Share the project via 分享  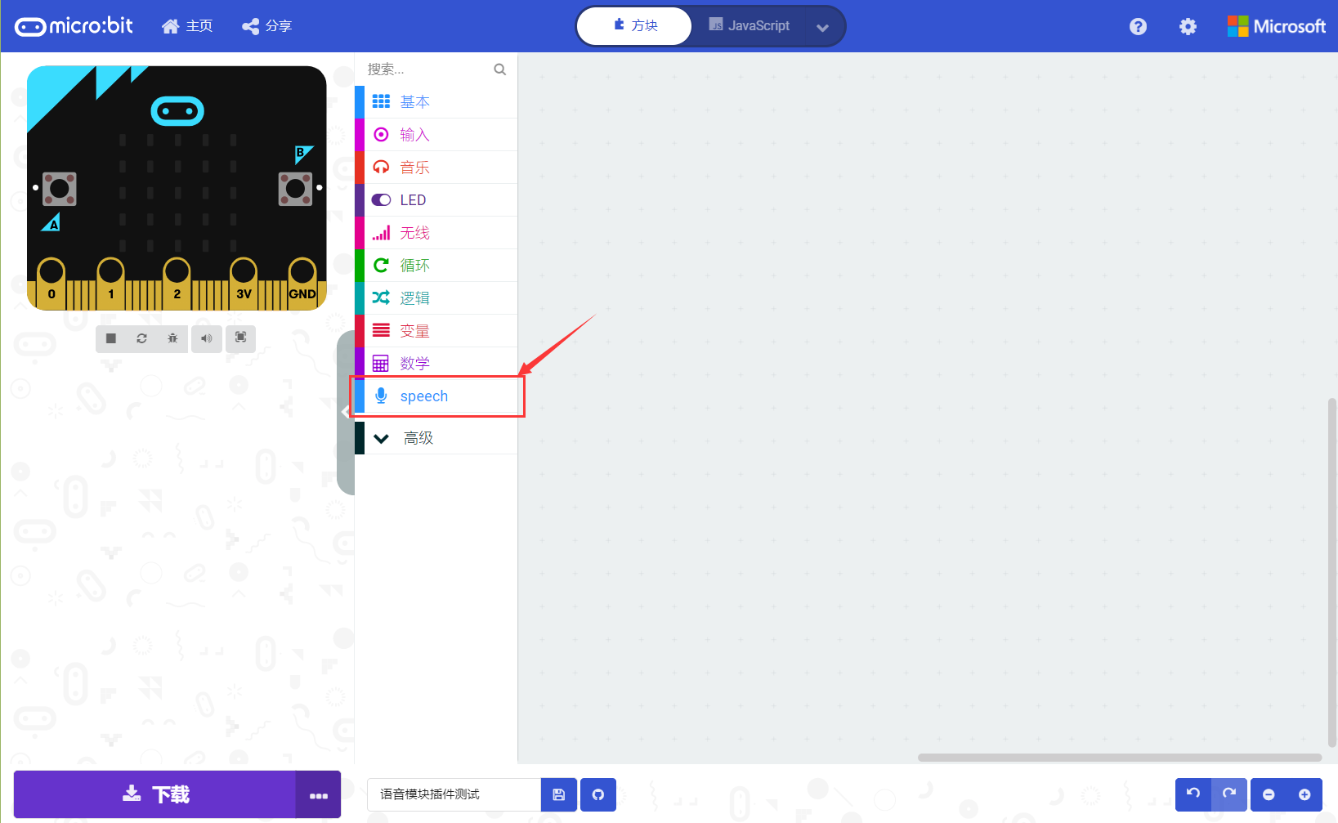pos(266,25)
